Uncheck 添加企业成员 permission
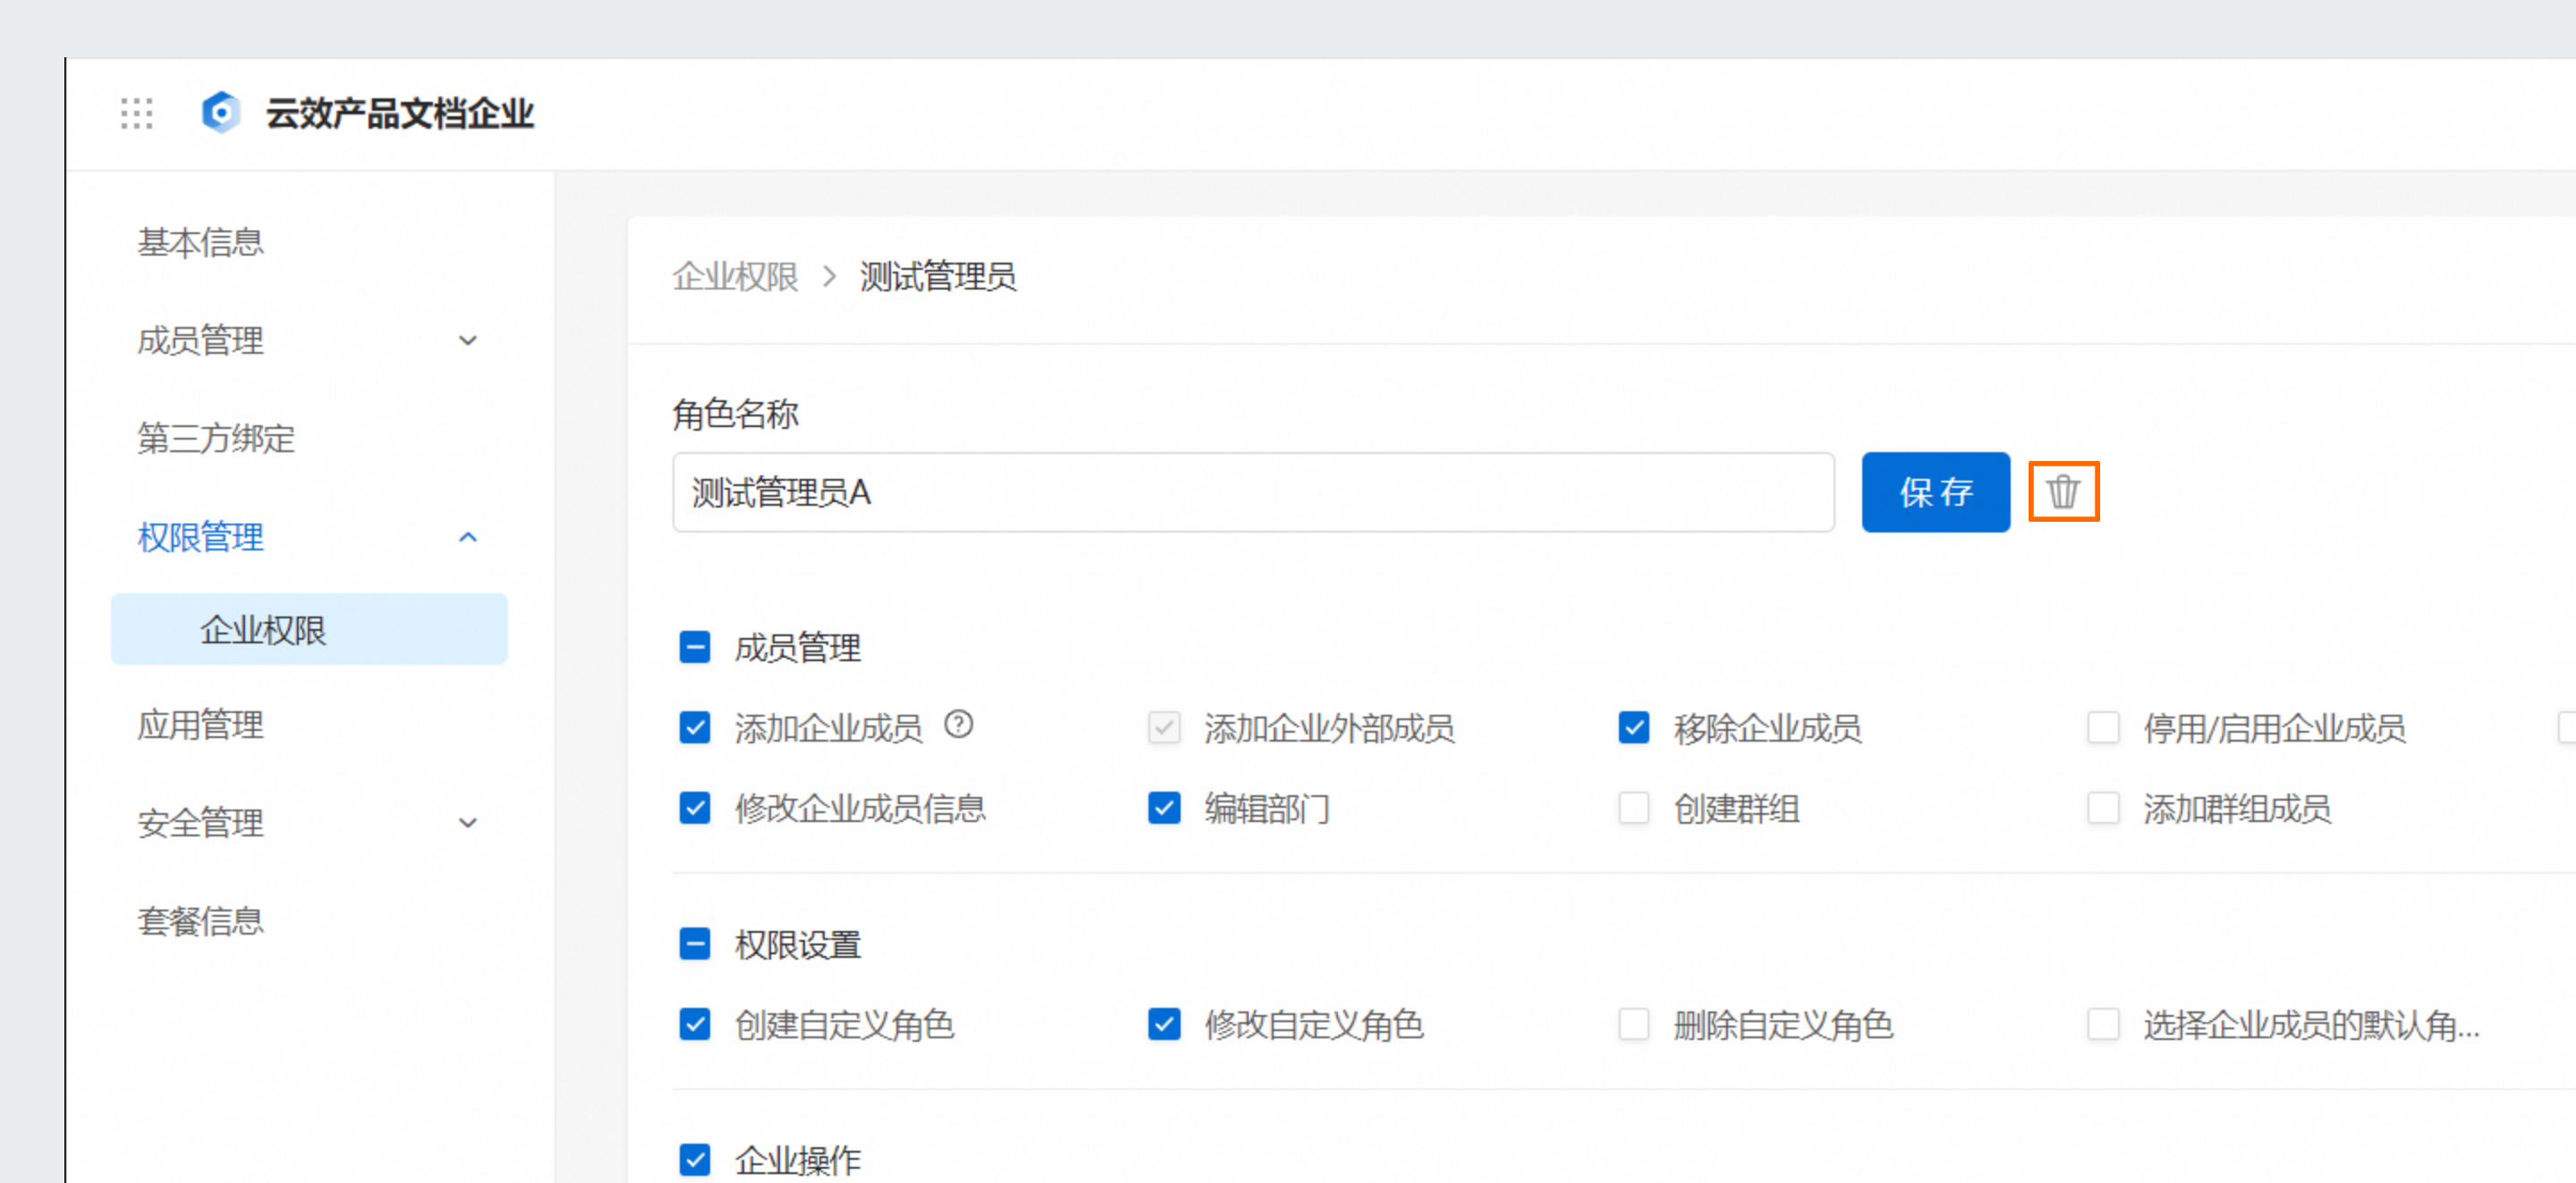Image resolution: width=2576 pixels, height=1183 pixels. tap(694, 727)
